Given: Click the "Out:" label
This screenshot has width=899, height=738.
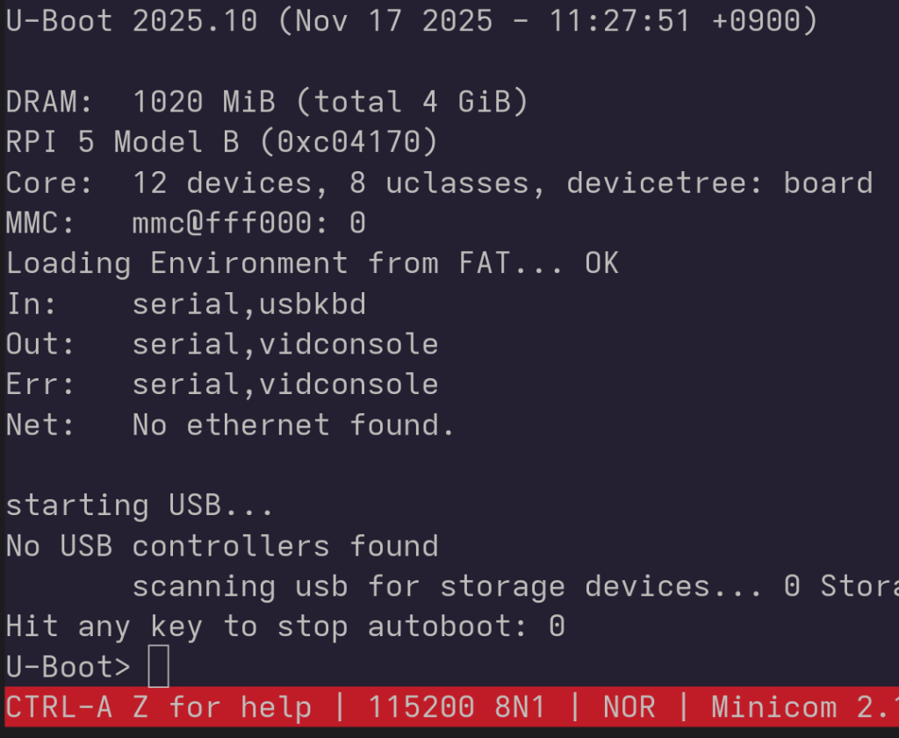Looking at the screenshot, I should click(40, 344).
